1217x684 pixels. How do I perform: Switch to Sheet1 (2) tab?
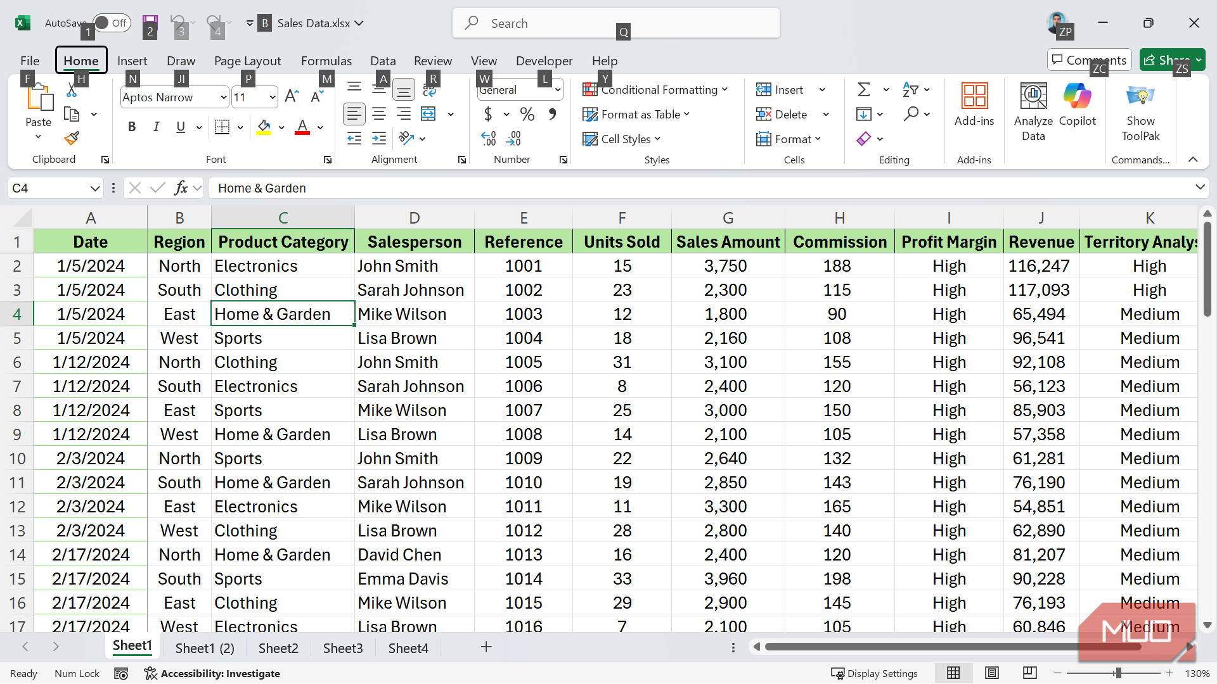click(205, 648)
